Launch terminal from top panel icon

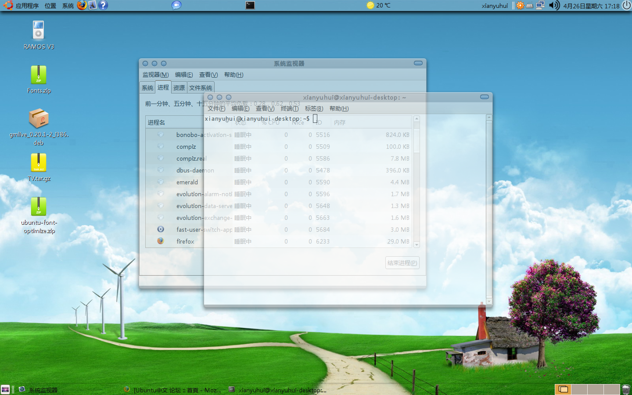pos(250,5)
